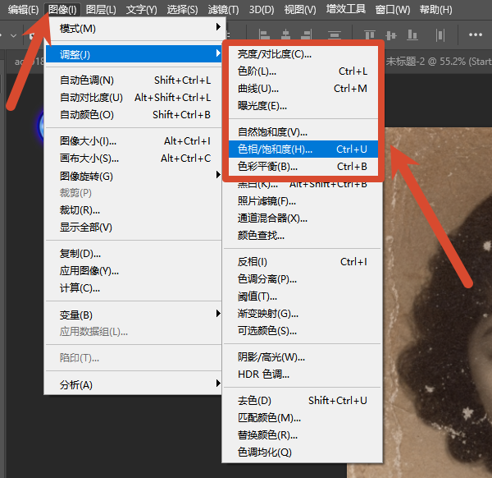Choose 自动色调(N) from the menu
Image resolution: width=492 pixels, height=478 pixels.
tap(134, 80)
